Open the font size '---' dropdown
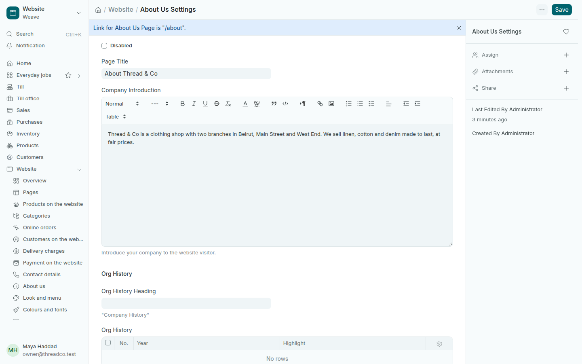Image resolution: width=582 pixels, height=364 pixels. click(x=160, y=104)
